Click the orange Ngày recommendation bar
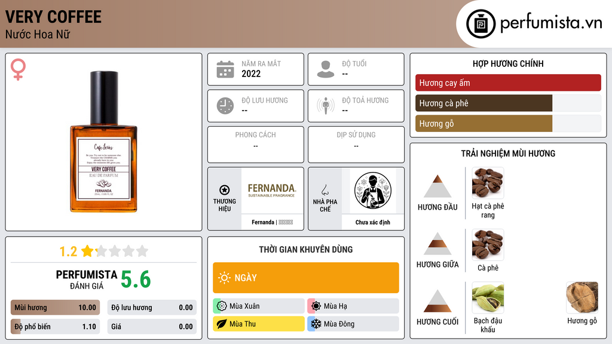Viewport: 612px width, 344px height. pos(305,278)
